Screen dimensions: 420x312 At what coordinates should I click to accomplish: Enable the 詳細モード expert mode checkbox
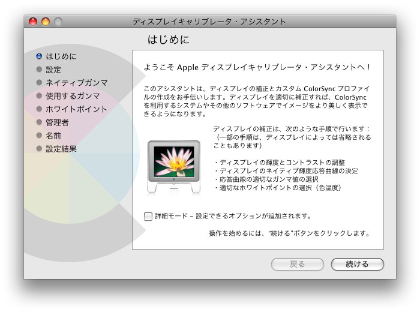pos(148,216)
